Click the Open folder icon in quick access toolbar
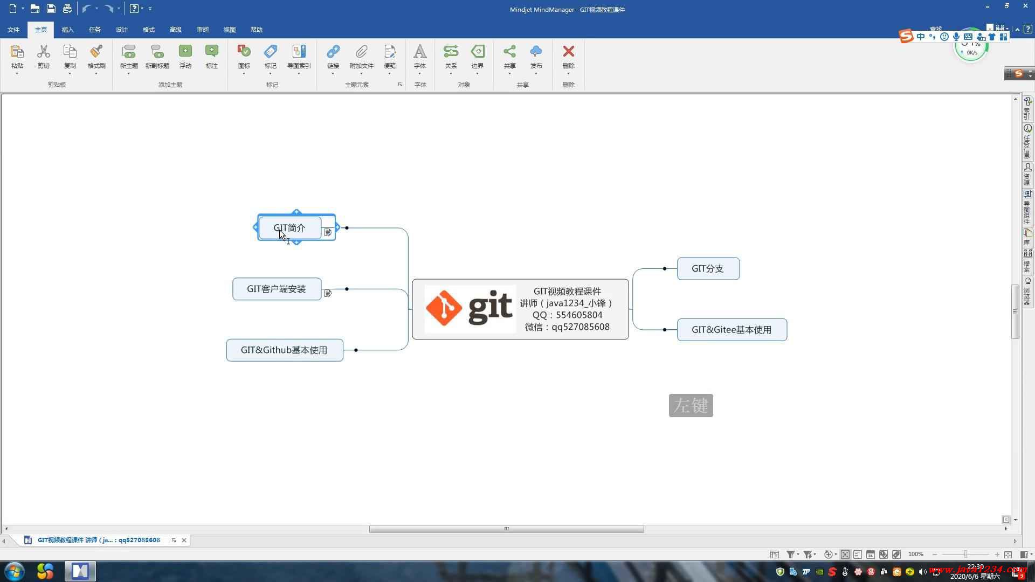This screenshot has width=1035, height=582. 35,9
